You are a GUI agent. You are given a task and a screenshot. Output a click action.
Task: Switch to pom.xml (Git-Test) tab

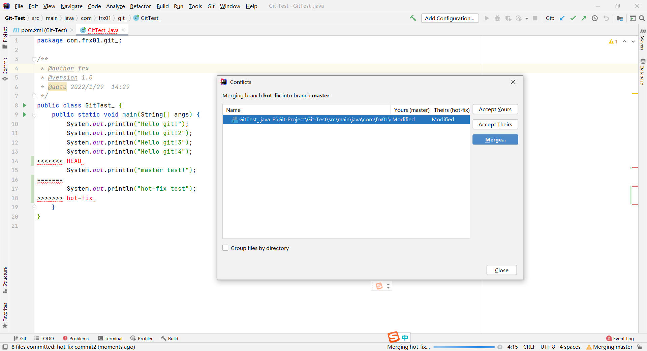pyautogui.click(x=44, y=30)
